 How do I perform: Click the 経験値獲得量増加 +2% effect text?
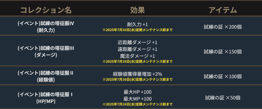(x=137, y=74)
